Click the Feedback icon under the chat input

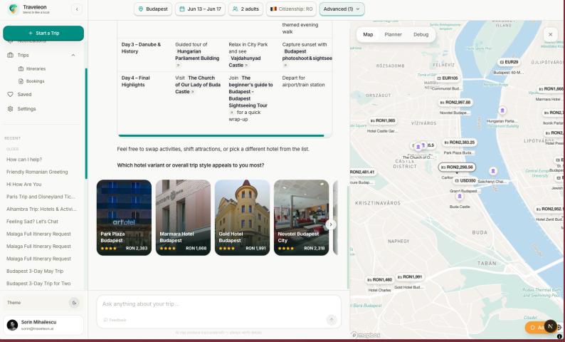point(105,320)
